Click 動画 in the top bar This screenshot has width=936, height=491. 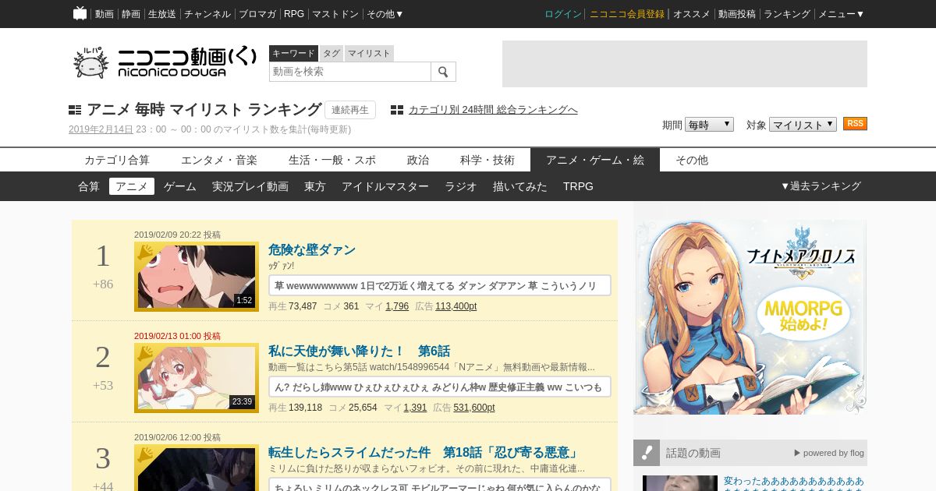(105, 14)
